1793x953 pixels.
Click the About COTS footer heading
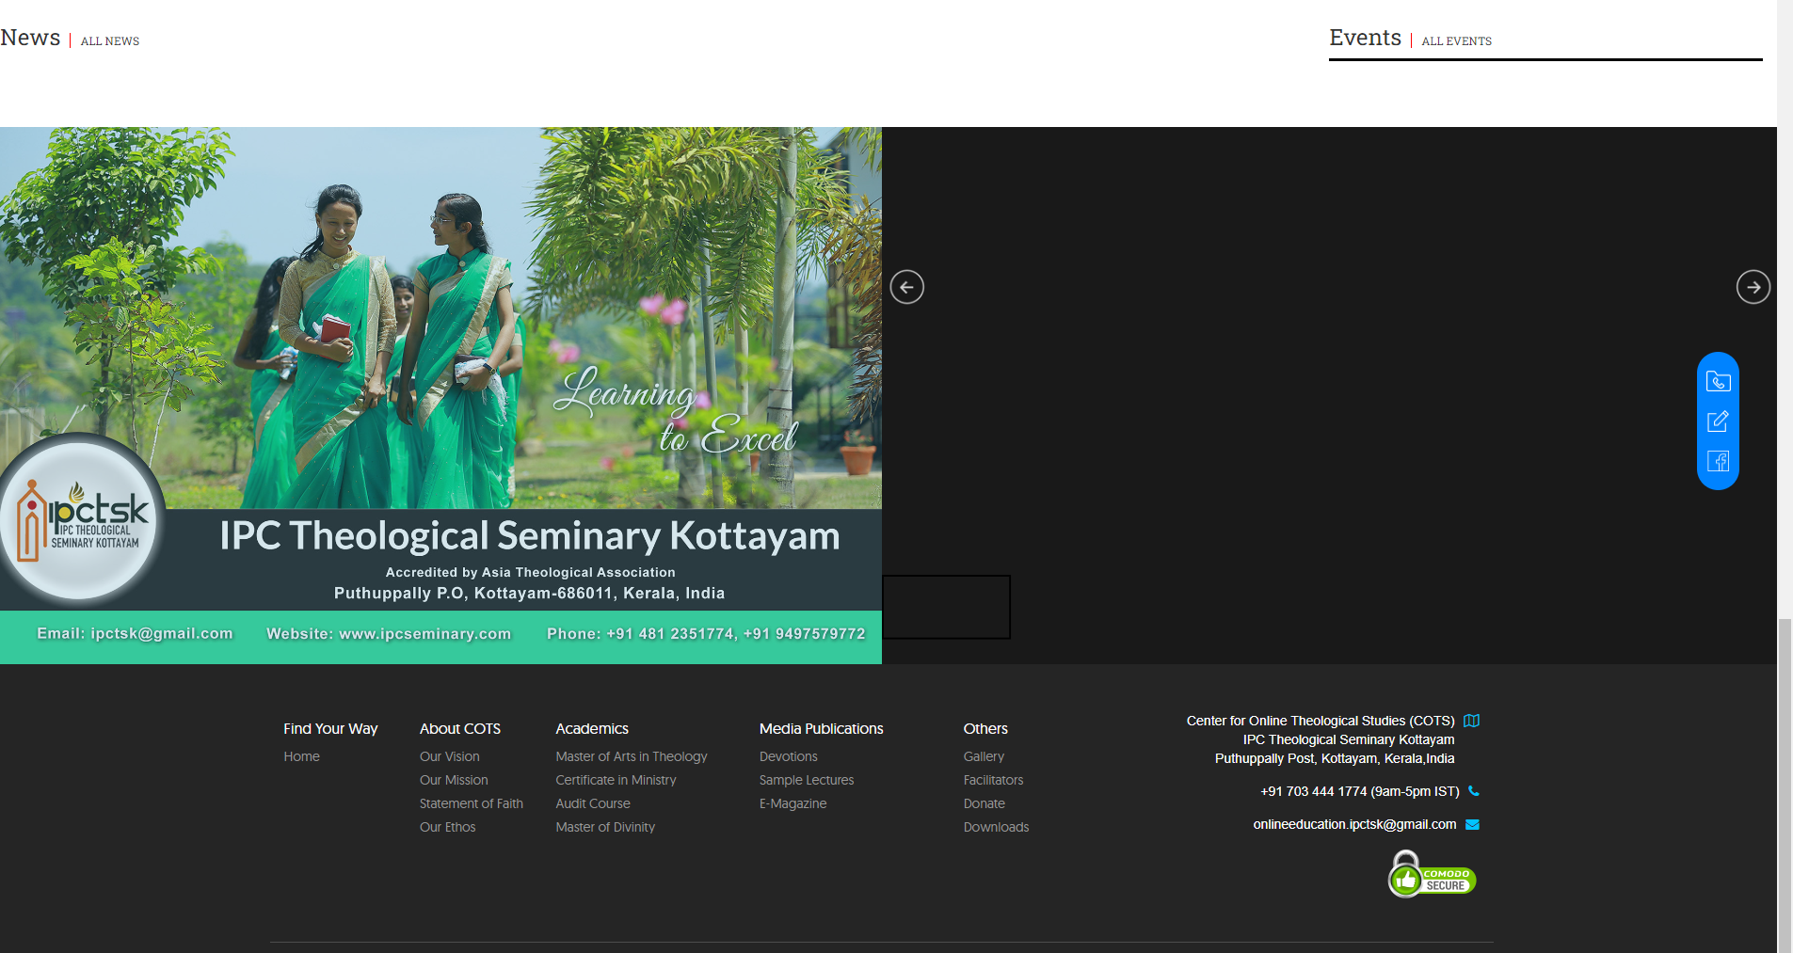coord(460,728)
